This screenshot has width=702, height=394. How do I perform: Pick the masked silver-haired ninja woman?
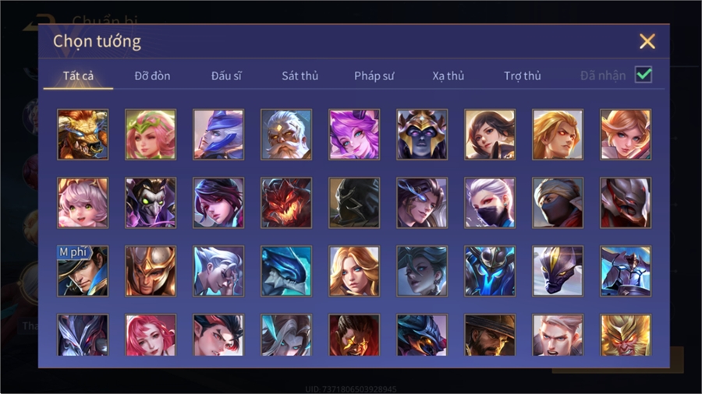pyautogui.click(x=490, y=202)
